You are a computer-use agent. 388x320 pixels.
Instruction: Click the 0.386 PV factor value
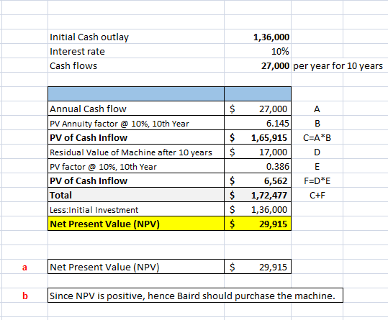pos(277,167)
